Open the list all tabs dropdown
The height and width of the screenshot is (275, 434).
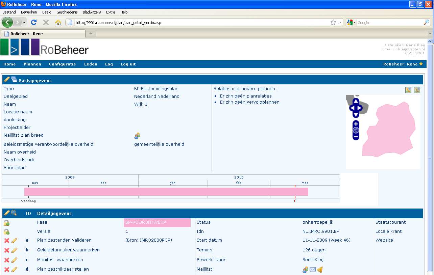tap(430, 34)
